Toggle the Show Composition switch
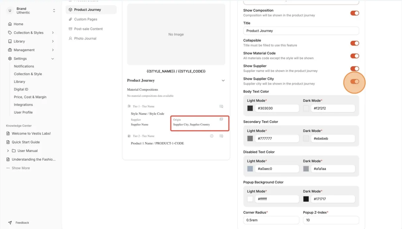The height and width of the screenshot is (229, 402). pyautogui.click(x=354, y=13)
